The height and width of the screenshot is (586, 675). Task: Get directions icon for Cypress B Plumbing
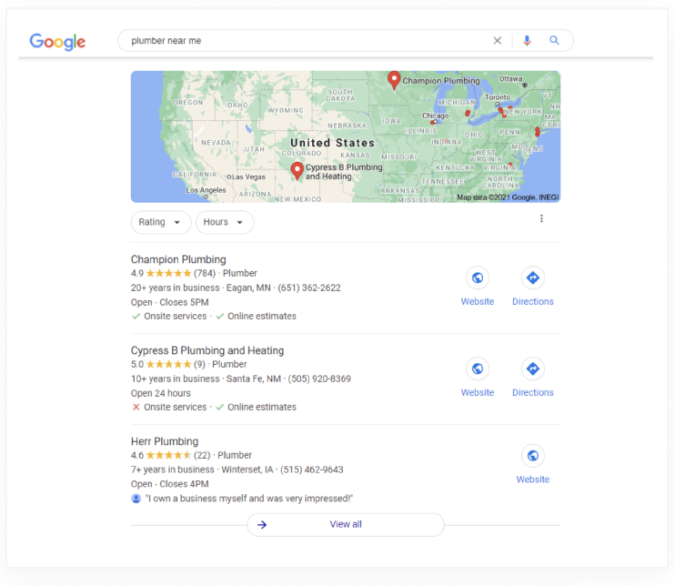532,369
